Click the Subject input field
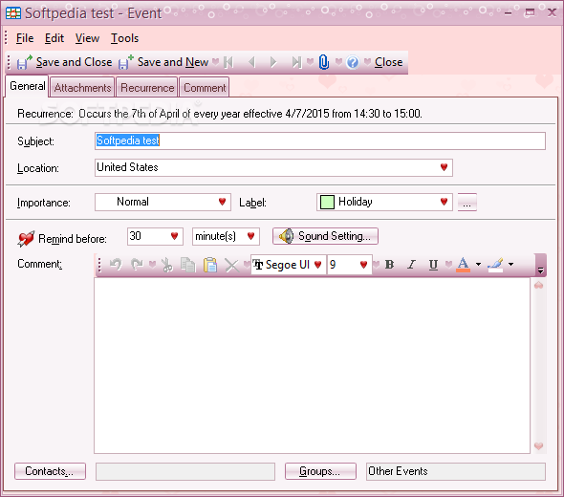 (320, 140)
